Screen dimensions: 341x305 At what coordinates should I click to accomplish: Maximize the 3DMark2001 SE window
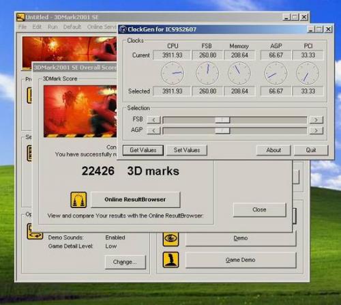(295, 17)
